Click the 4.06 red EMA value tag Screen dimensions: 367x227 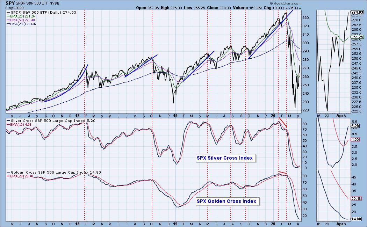(355, 140)
